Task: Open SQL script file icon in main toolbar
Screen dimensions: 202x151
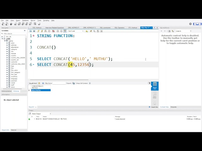Action: pyautogui.click(x=7, y=24)
